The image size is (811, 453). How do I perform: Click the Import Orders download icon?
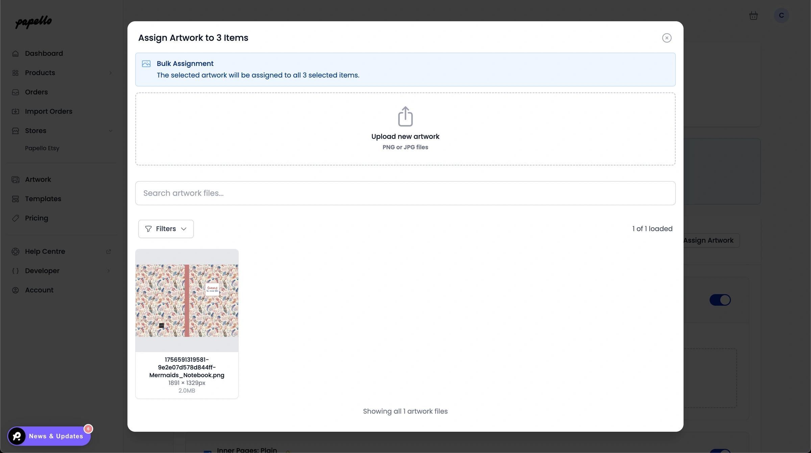click(16, 111)
